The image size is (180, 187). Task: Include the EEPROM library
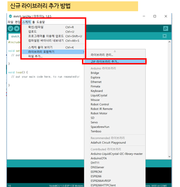[115, 172]
